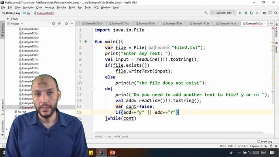This screenshot has width=279, height=157.
Task: Open Search Everywhere magnifier icon
Action: coord(276,13)
